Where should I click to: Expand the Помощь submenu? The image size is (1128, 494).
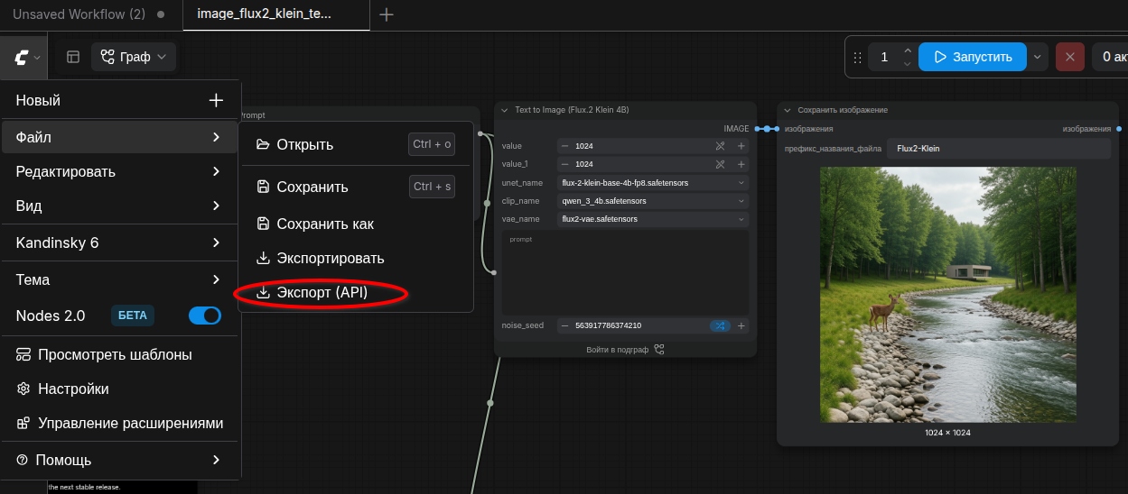tap(121, 460)
